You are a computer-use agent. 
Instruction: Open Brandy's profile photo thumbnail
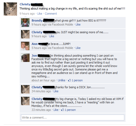click(25, 23)
